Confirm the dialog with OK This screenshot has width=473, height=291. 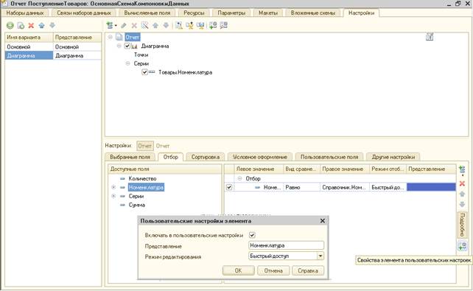tap(238, 270)
